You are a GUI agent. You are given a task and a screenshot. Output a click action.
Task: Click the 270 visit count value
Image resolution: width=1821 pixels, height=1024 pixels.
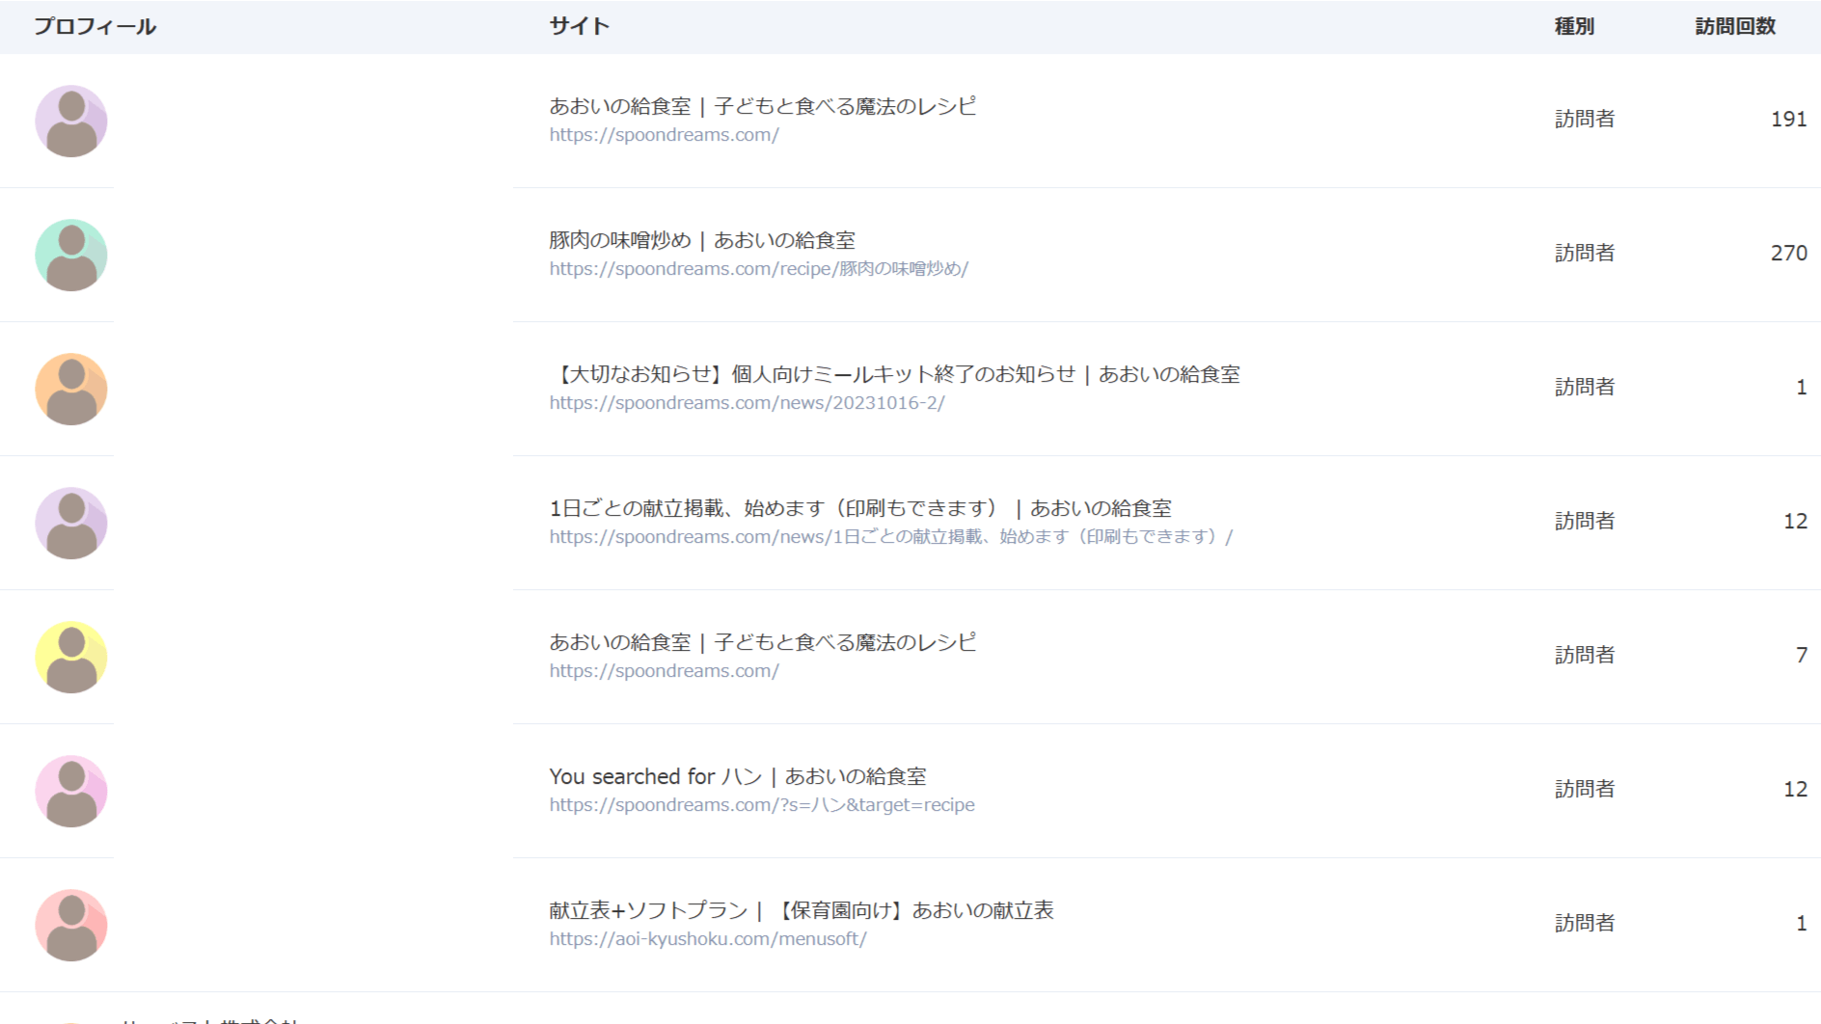[1788, 253]
